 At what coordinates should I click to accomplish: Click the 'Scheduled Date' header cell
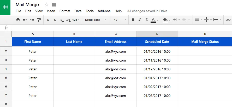157,42
